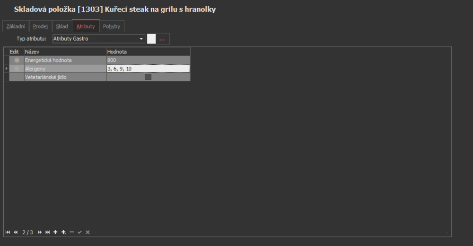Click the ellipsis button beside attribute type
The height and width of the screenshot is (246, 473).
162,39
